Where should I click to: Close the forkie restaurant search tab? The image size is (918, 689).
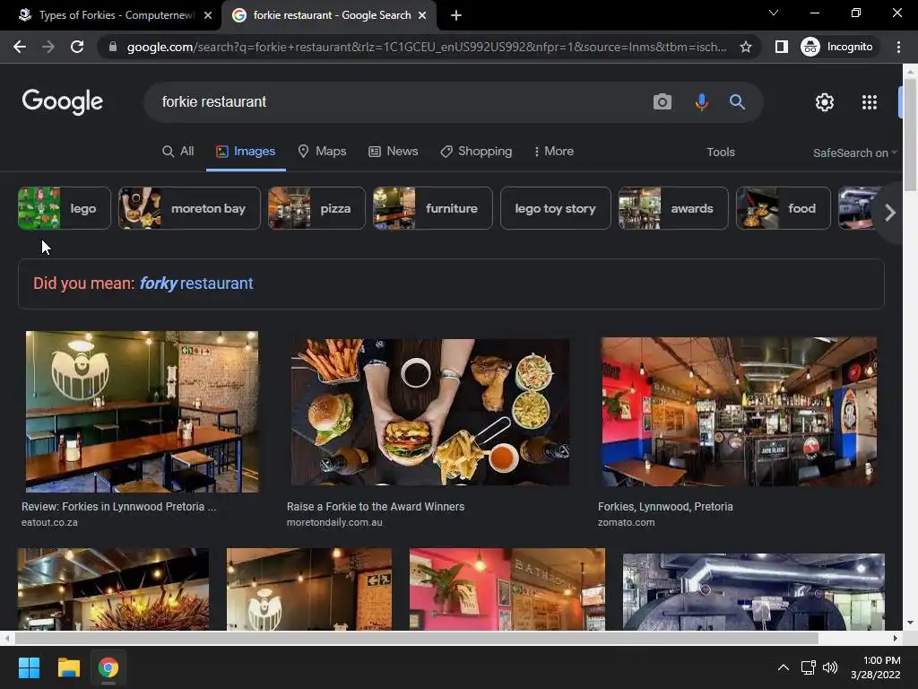pyautogui.click(x=422, y=15)
